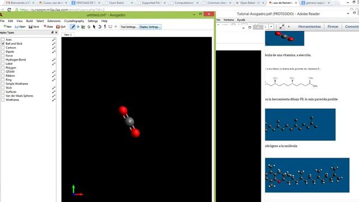The image size is (359, 202).
Task: Open the Extensions menu in Avogadro
Action: [54, 21]
